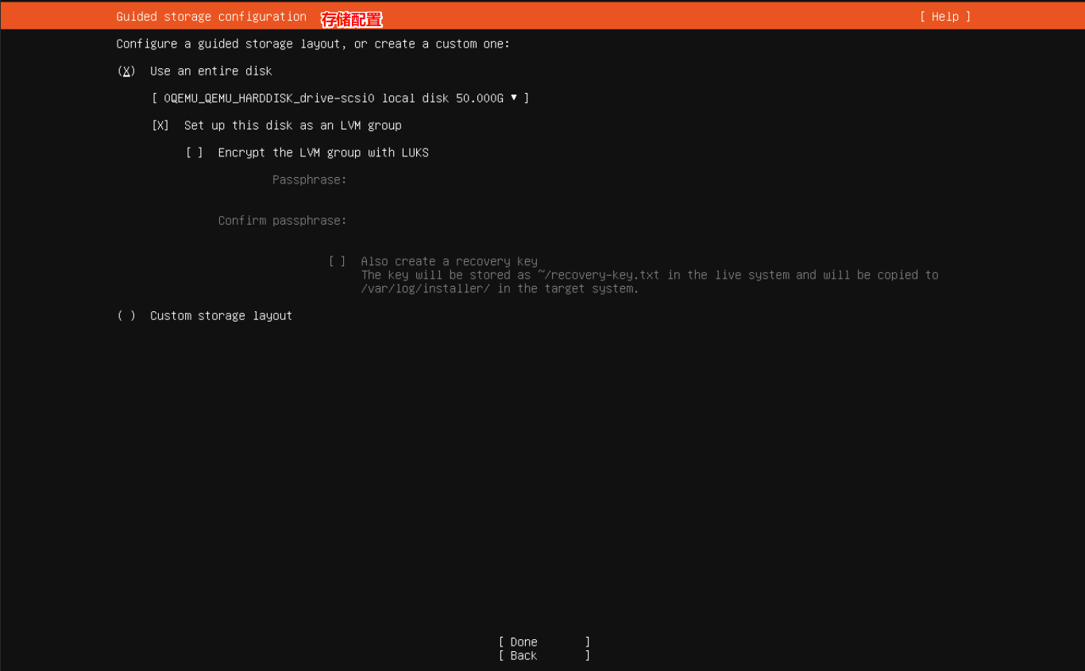Click the red Chinese annotation in header
The width and height of the screenshot is (1085, 671).
click(351, 19)
